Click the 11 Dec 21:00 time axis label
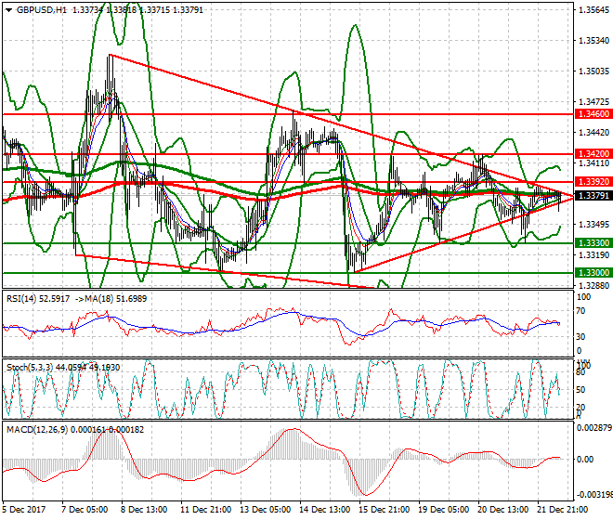 206,510
